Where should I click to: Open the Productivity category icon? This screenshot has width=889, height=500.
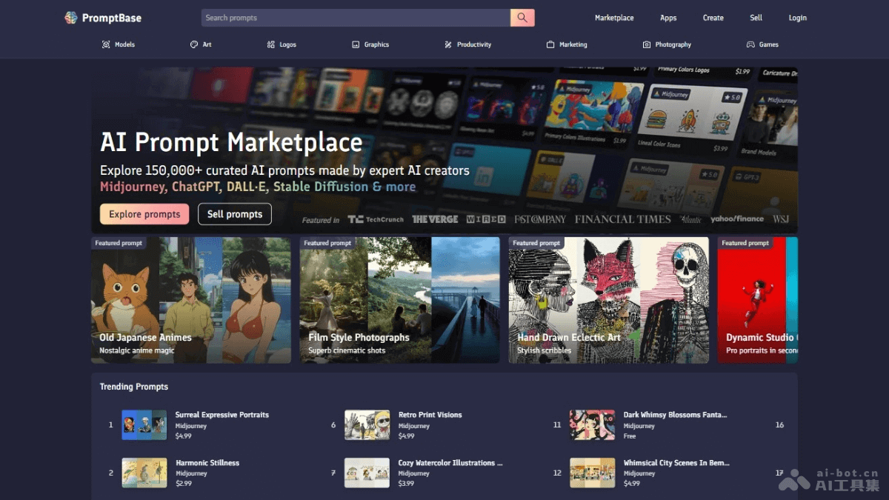(x=448, y=44)
